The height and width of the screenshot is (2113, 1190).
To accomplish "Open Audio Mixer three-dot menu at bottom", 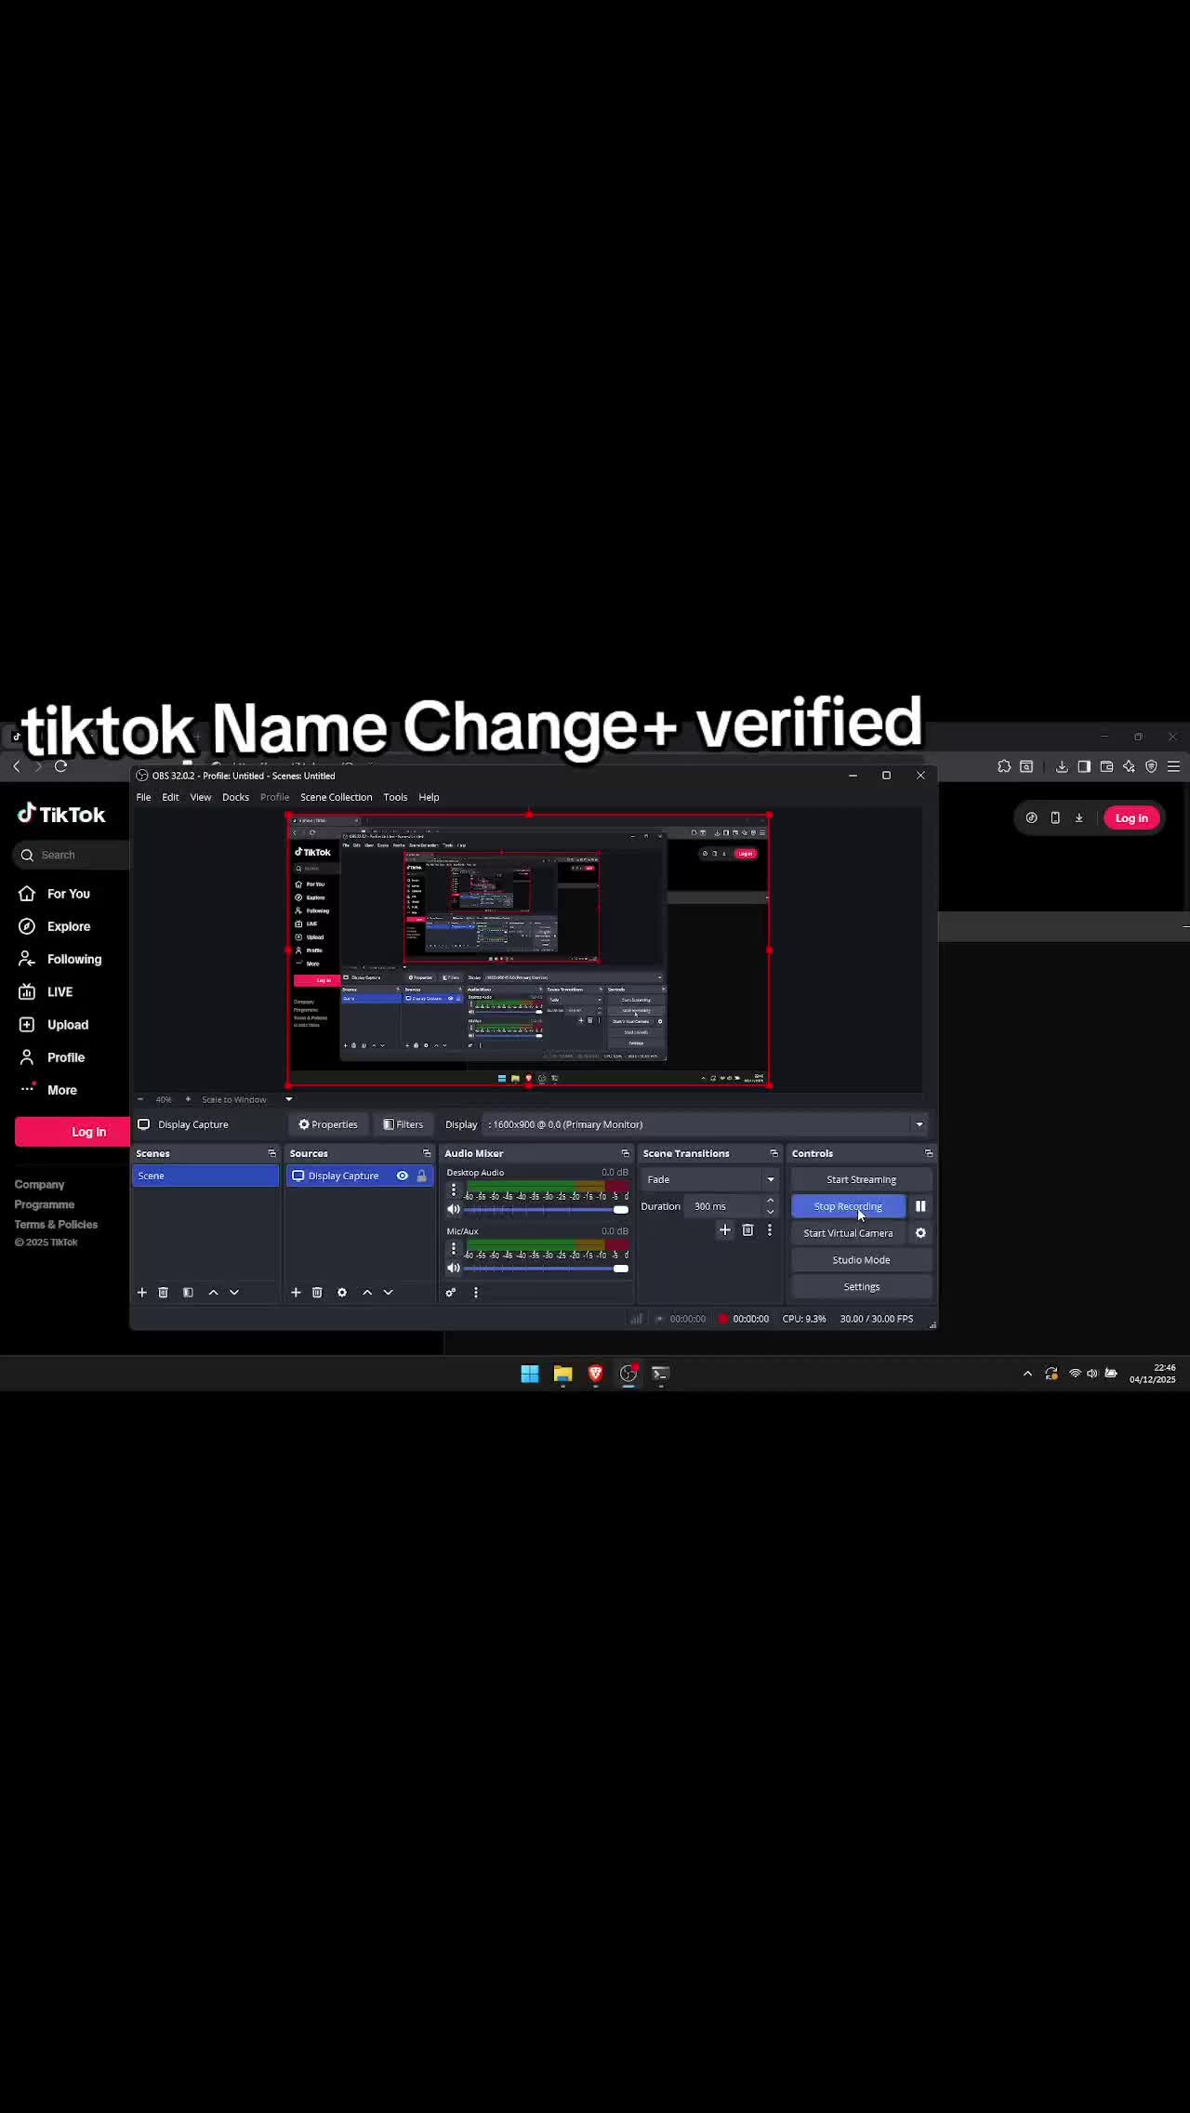I will (x=476, y=1292).
